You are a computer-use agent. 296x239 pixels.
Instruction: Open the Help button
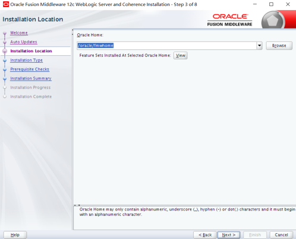pyautogui.click(x=15, y=235)
